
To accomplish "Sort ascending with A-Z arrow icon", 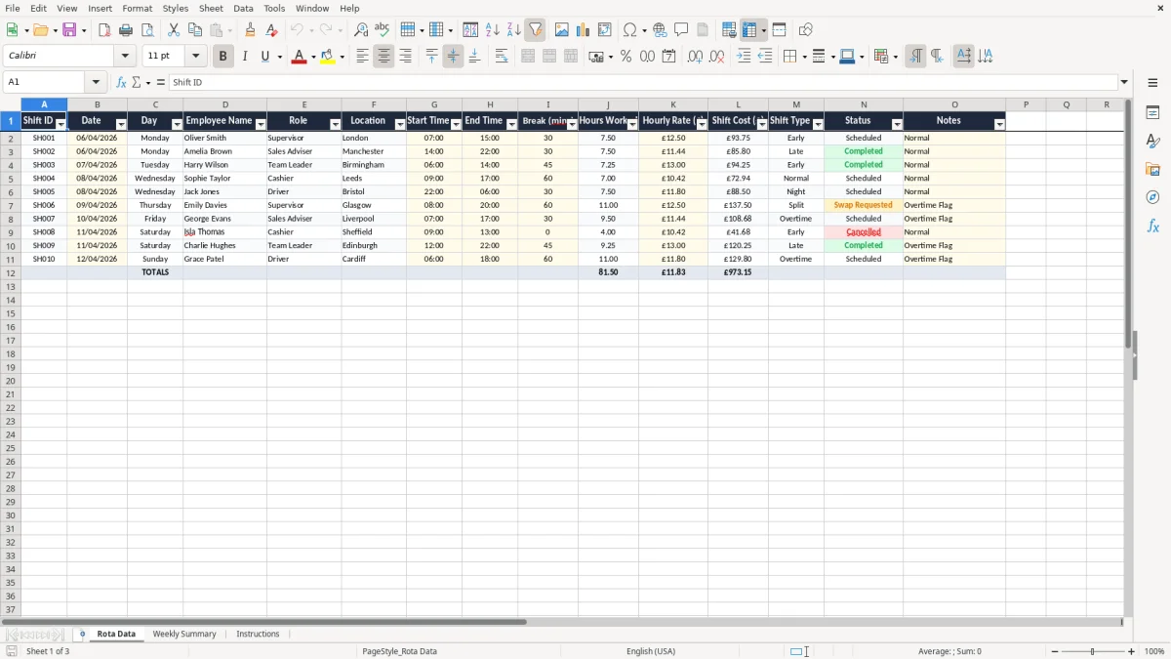I will pyautogui.click(x=493, y=30).
